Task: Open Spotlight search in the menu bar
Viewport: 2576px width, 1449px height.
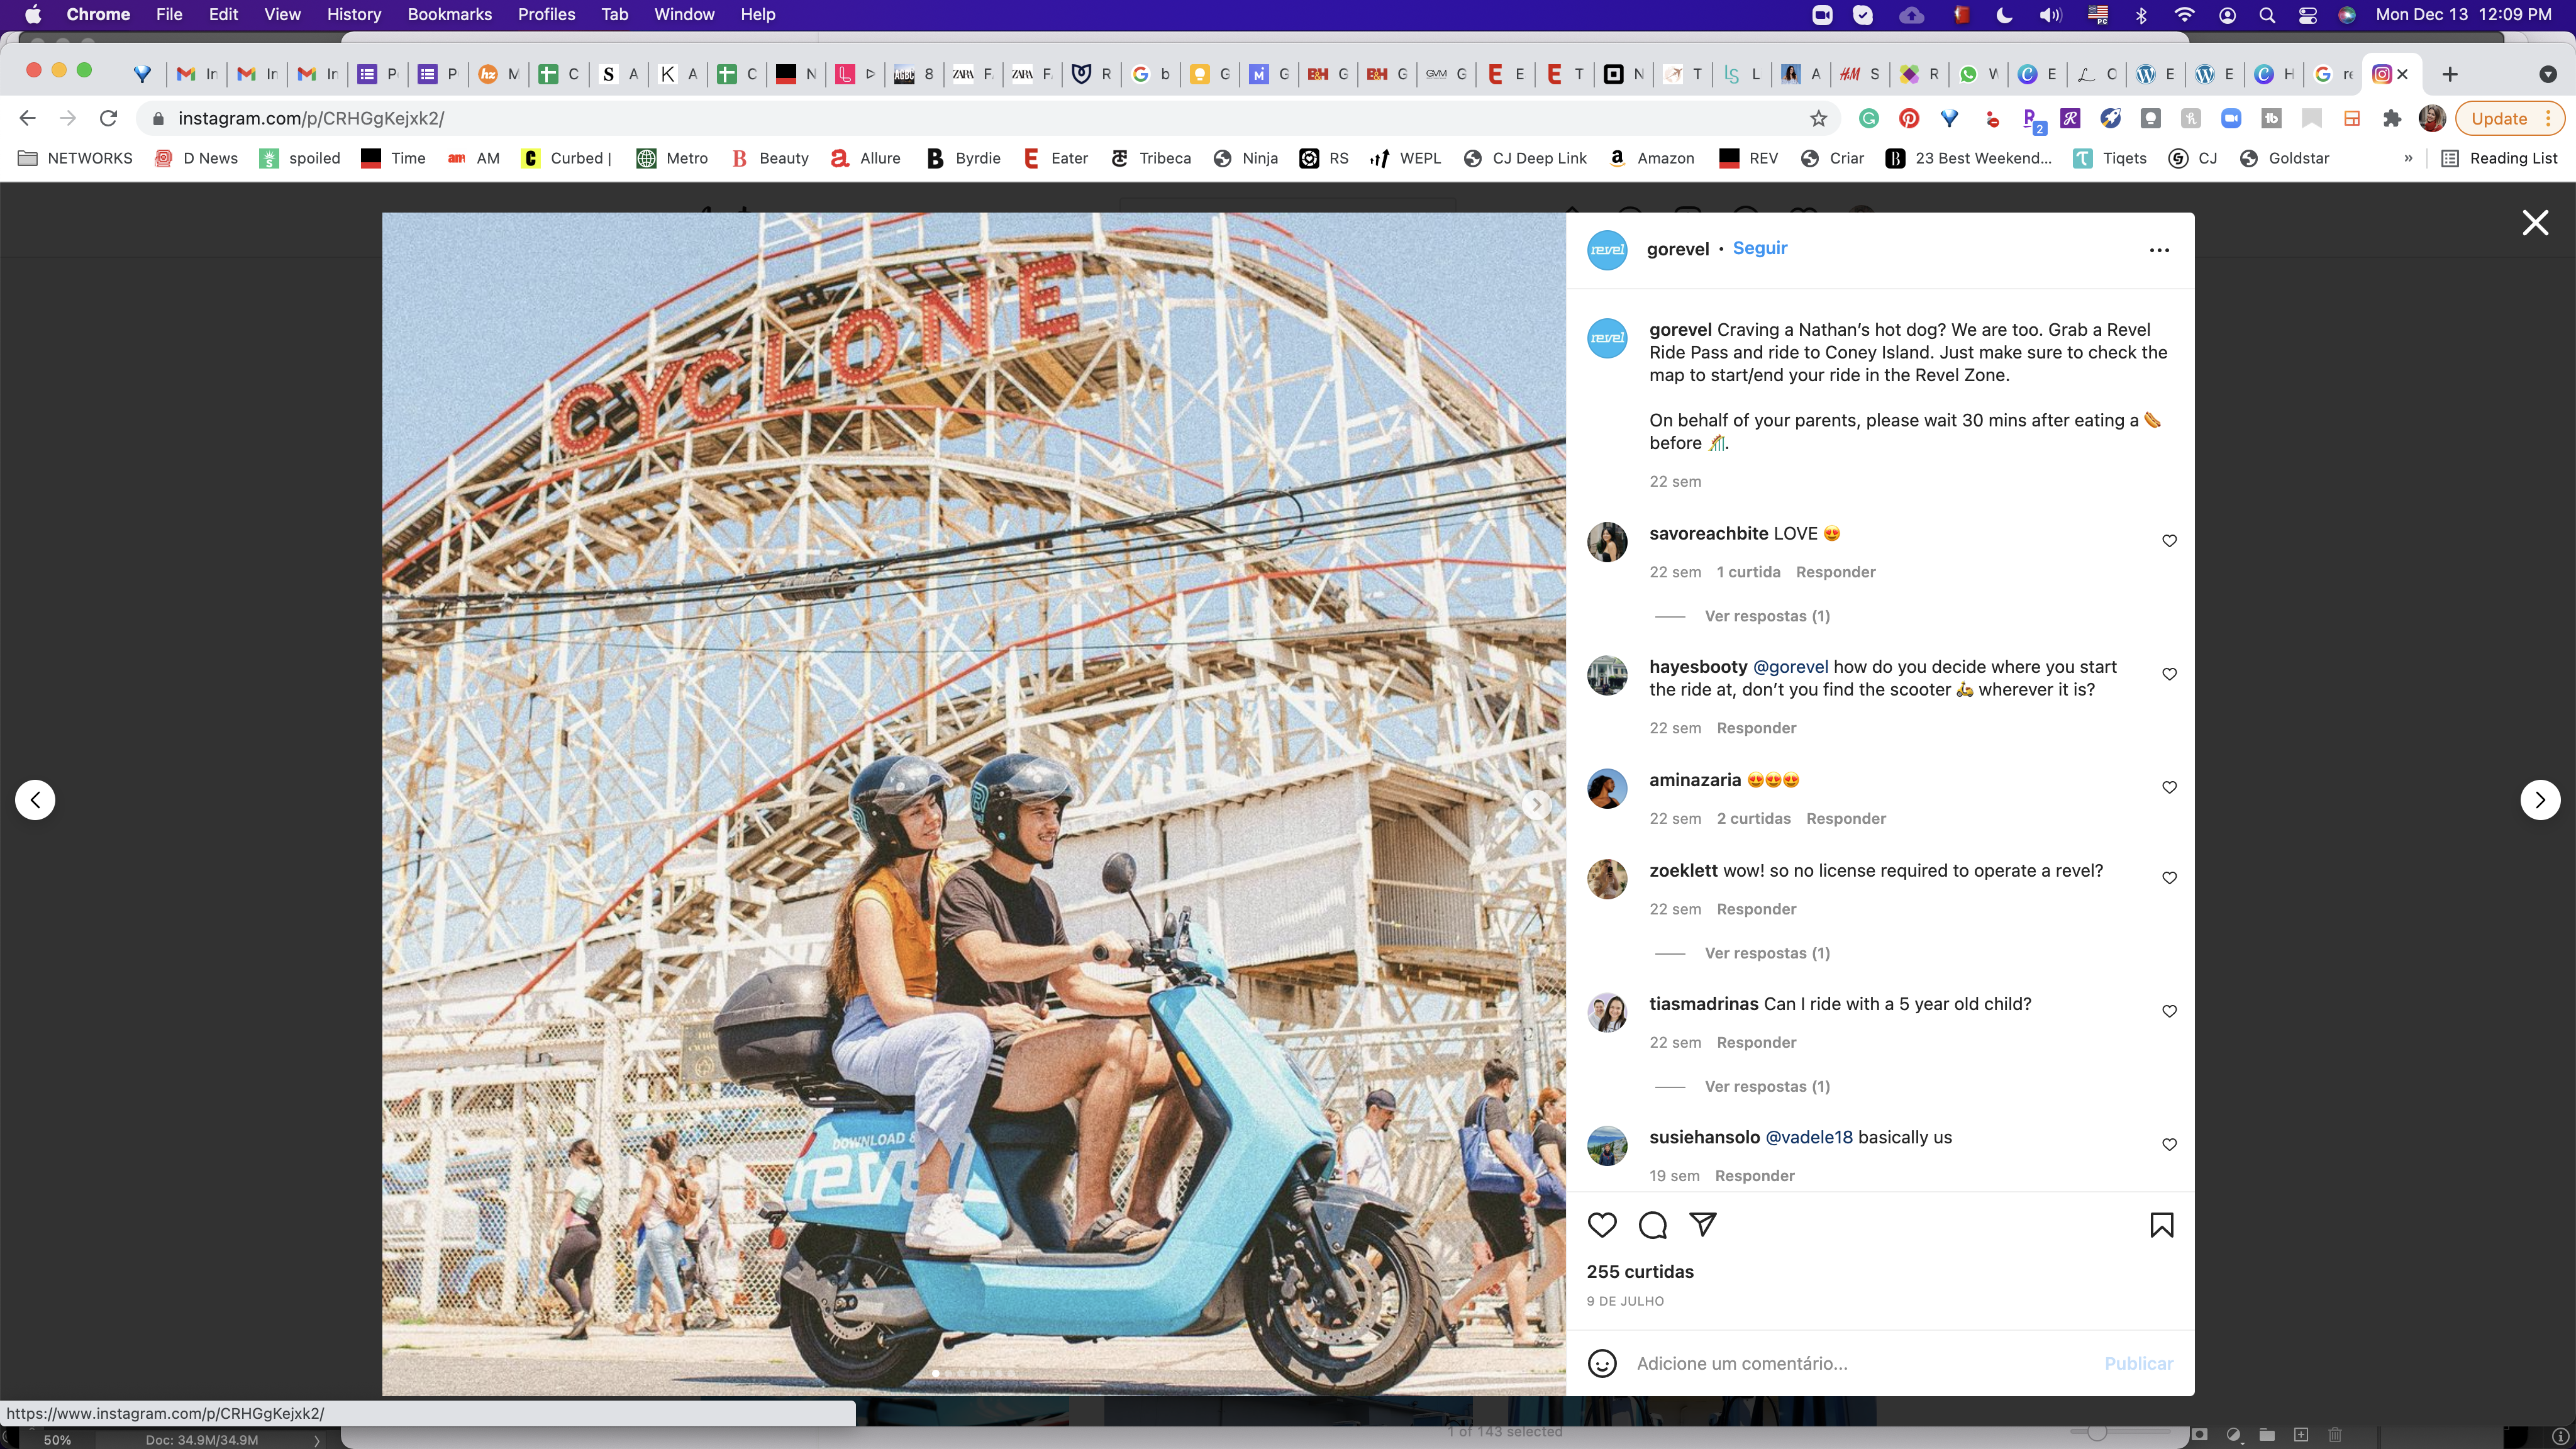Action: 2267,14
